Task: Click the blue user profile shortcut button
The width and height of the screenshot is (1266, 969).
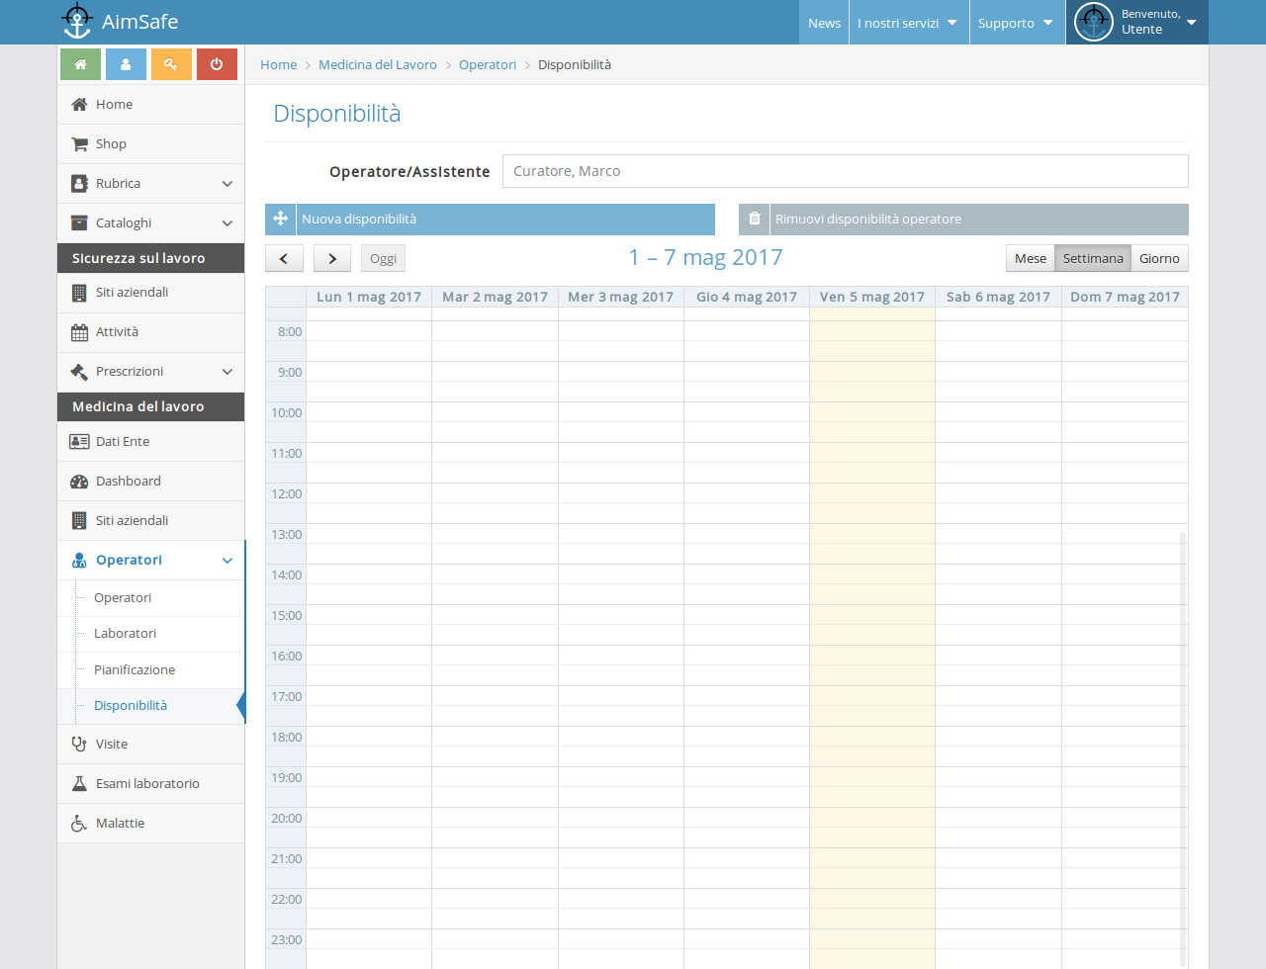Action: [x=126, y=64]
